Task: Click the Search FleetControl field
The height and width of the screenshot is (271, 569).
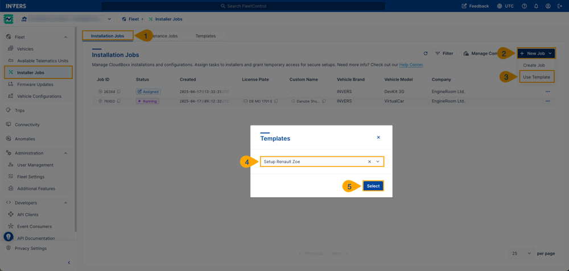Action: point(244,6)
